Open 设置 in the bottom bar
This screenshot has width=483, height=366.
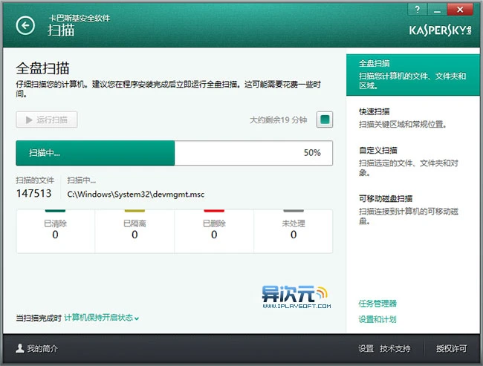[366, 348]
